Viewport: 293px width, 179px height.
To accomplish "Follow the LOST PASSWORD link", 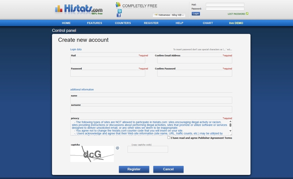I will [x=236, y=14].
